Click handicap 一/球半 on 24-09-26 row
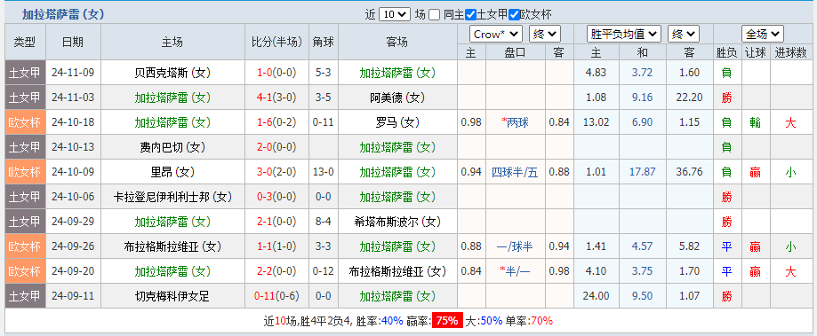 click(516, 246)
